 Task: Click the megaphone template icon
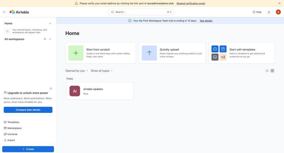223,57
